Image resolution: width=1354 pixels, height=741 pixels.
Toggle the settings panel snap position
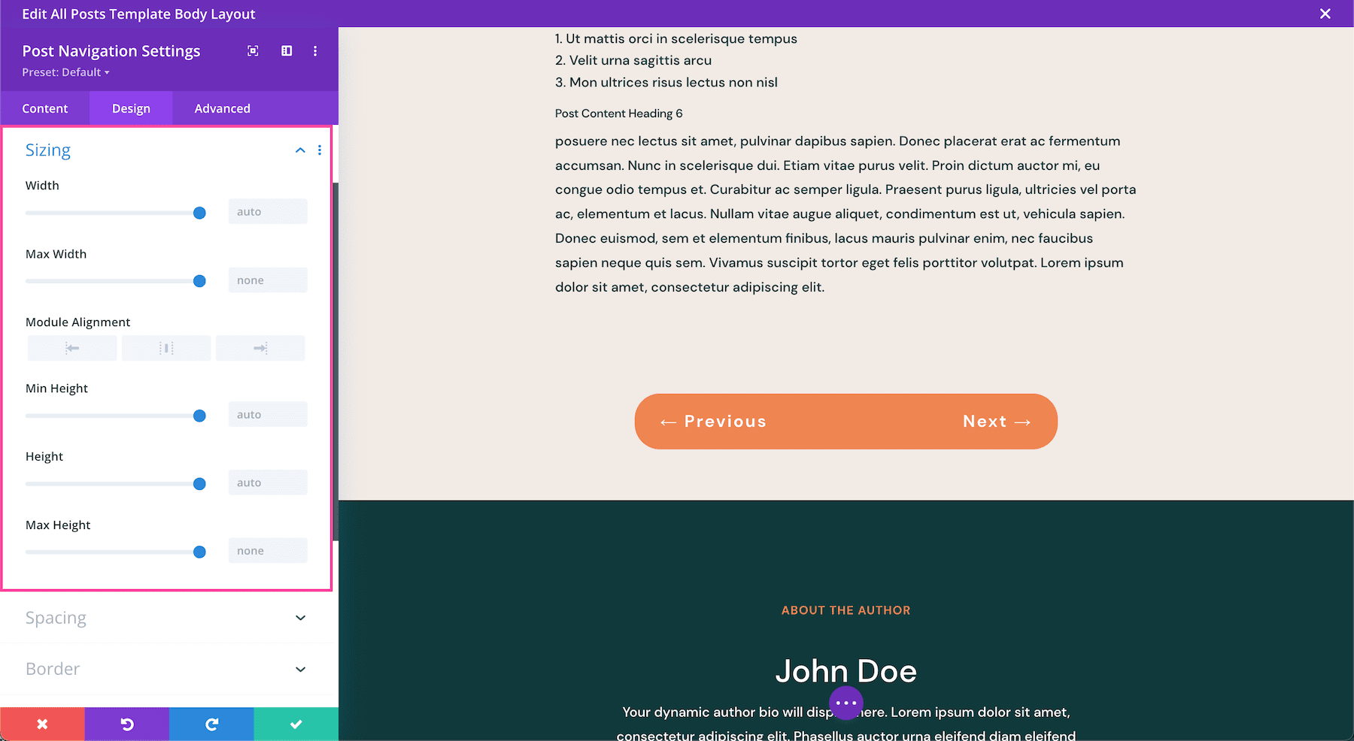coord(287,50)
